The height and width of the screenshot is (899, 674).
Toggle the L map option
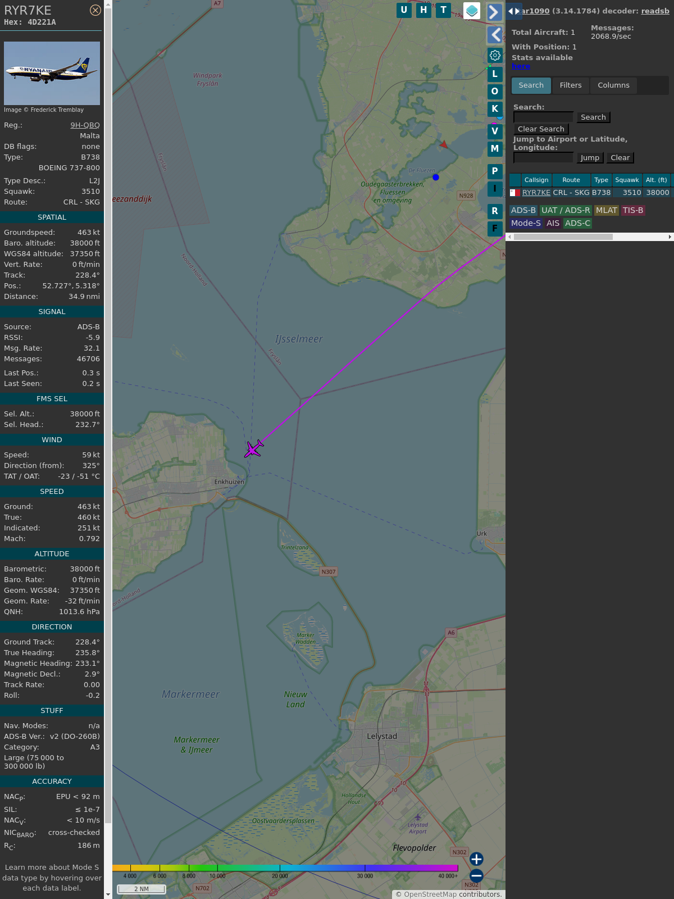tap(495, 74)
